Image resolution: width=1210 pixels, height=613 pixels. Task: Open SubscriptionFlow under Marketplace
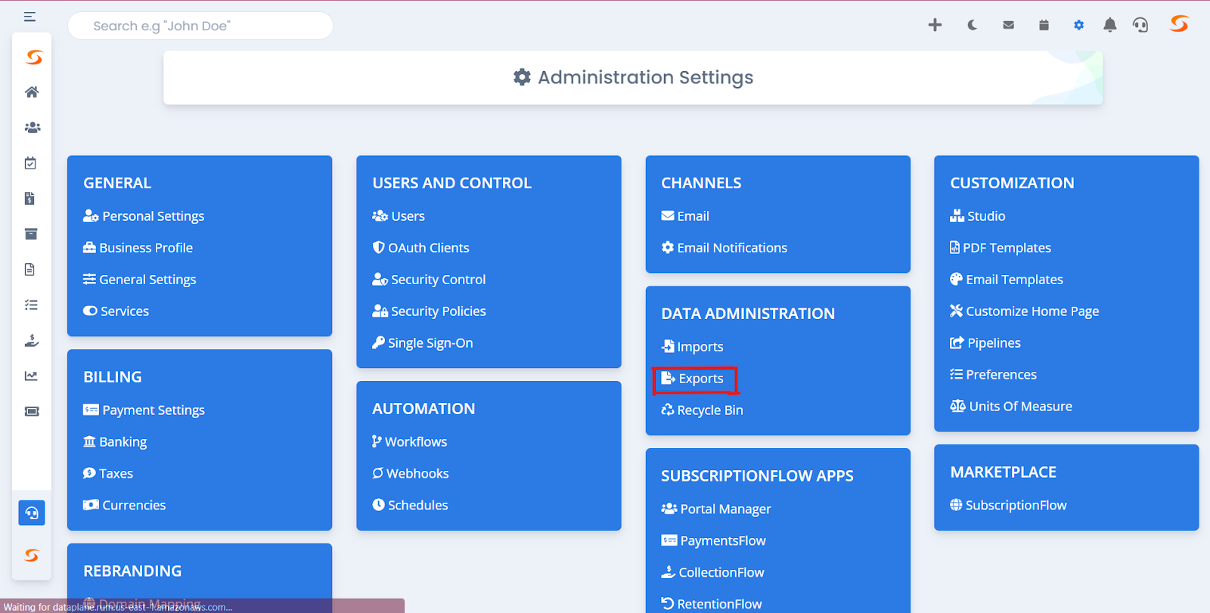pyautogui.click(x=1009, y=506)
